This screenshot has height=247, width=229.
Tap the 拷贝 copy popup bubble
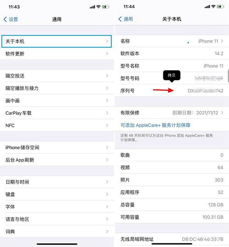pyautogui.click(x=172, y=75)
